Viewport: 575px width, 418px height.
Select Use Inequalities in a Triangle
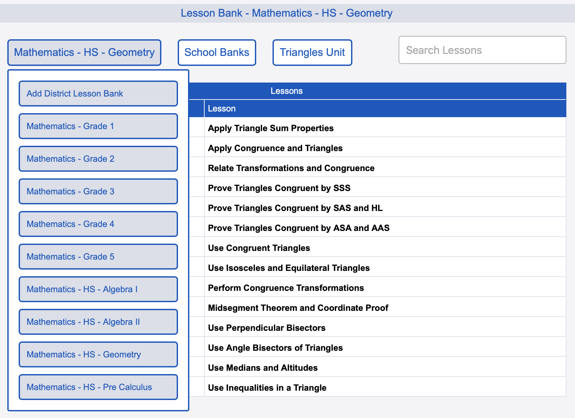pos(267,387)
